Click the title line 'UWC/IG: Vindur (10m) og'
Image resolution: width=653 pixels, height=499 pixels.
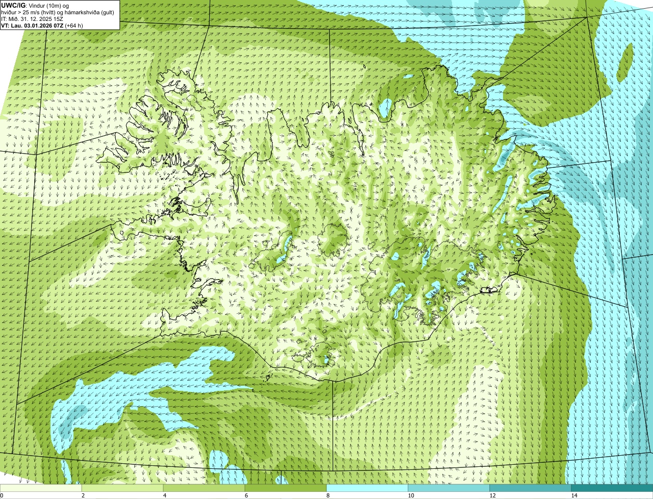35,5
